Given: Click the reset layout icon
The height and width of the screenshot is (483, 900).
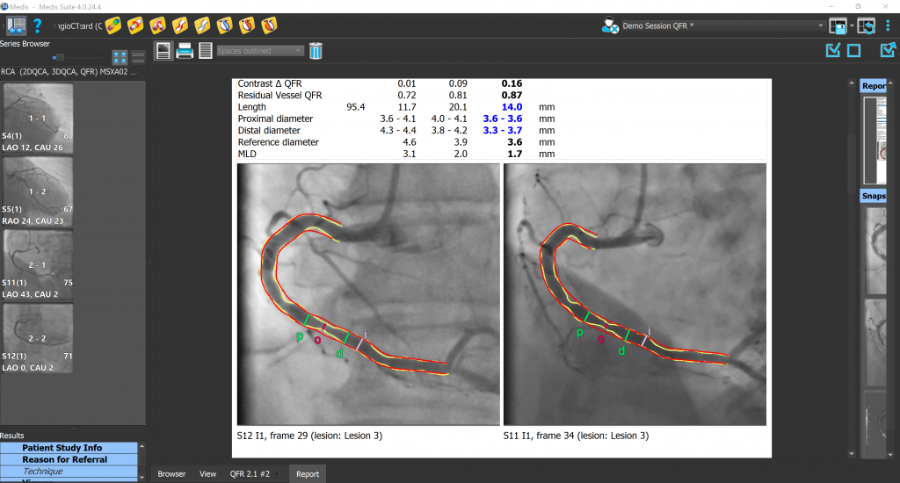Looking at the screenshot, I should (867, 25).
